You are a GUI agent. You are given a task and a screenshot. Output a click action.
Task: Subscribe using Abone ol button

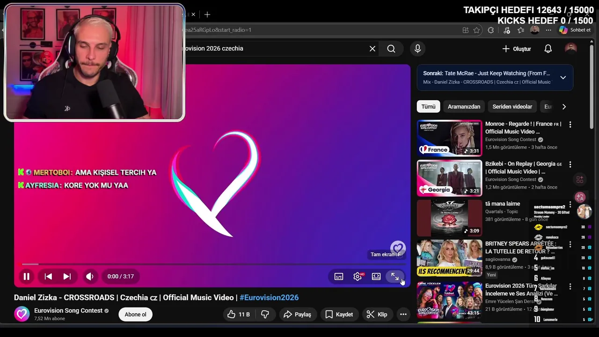tap(135, 315)
